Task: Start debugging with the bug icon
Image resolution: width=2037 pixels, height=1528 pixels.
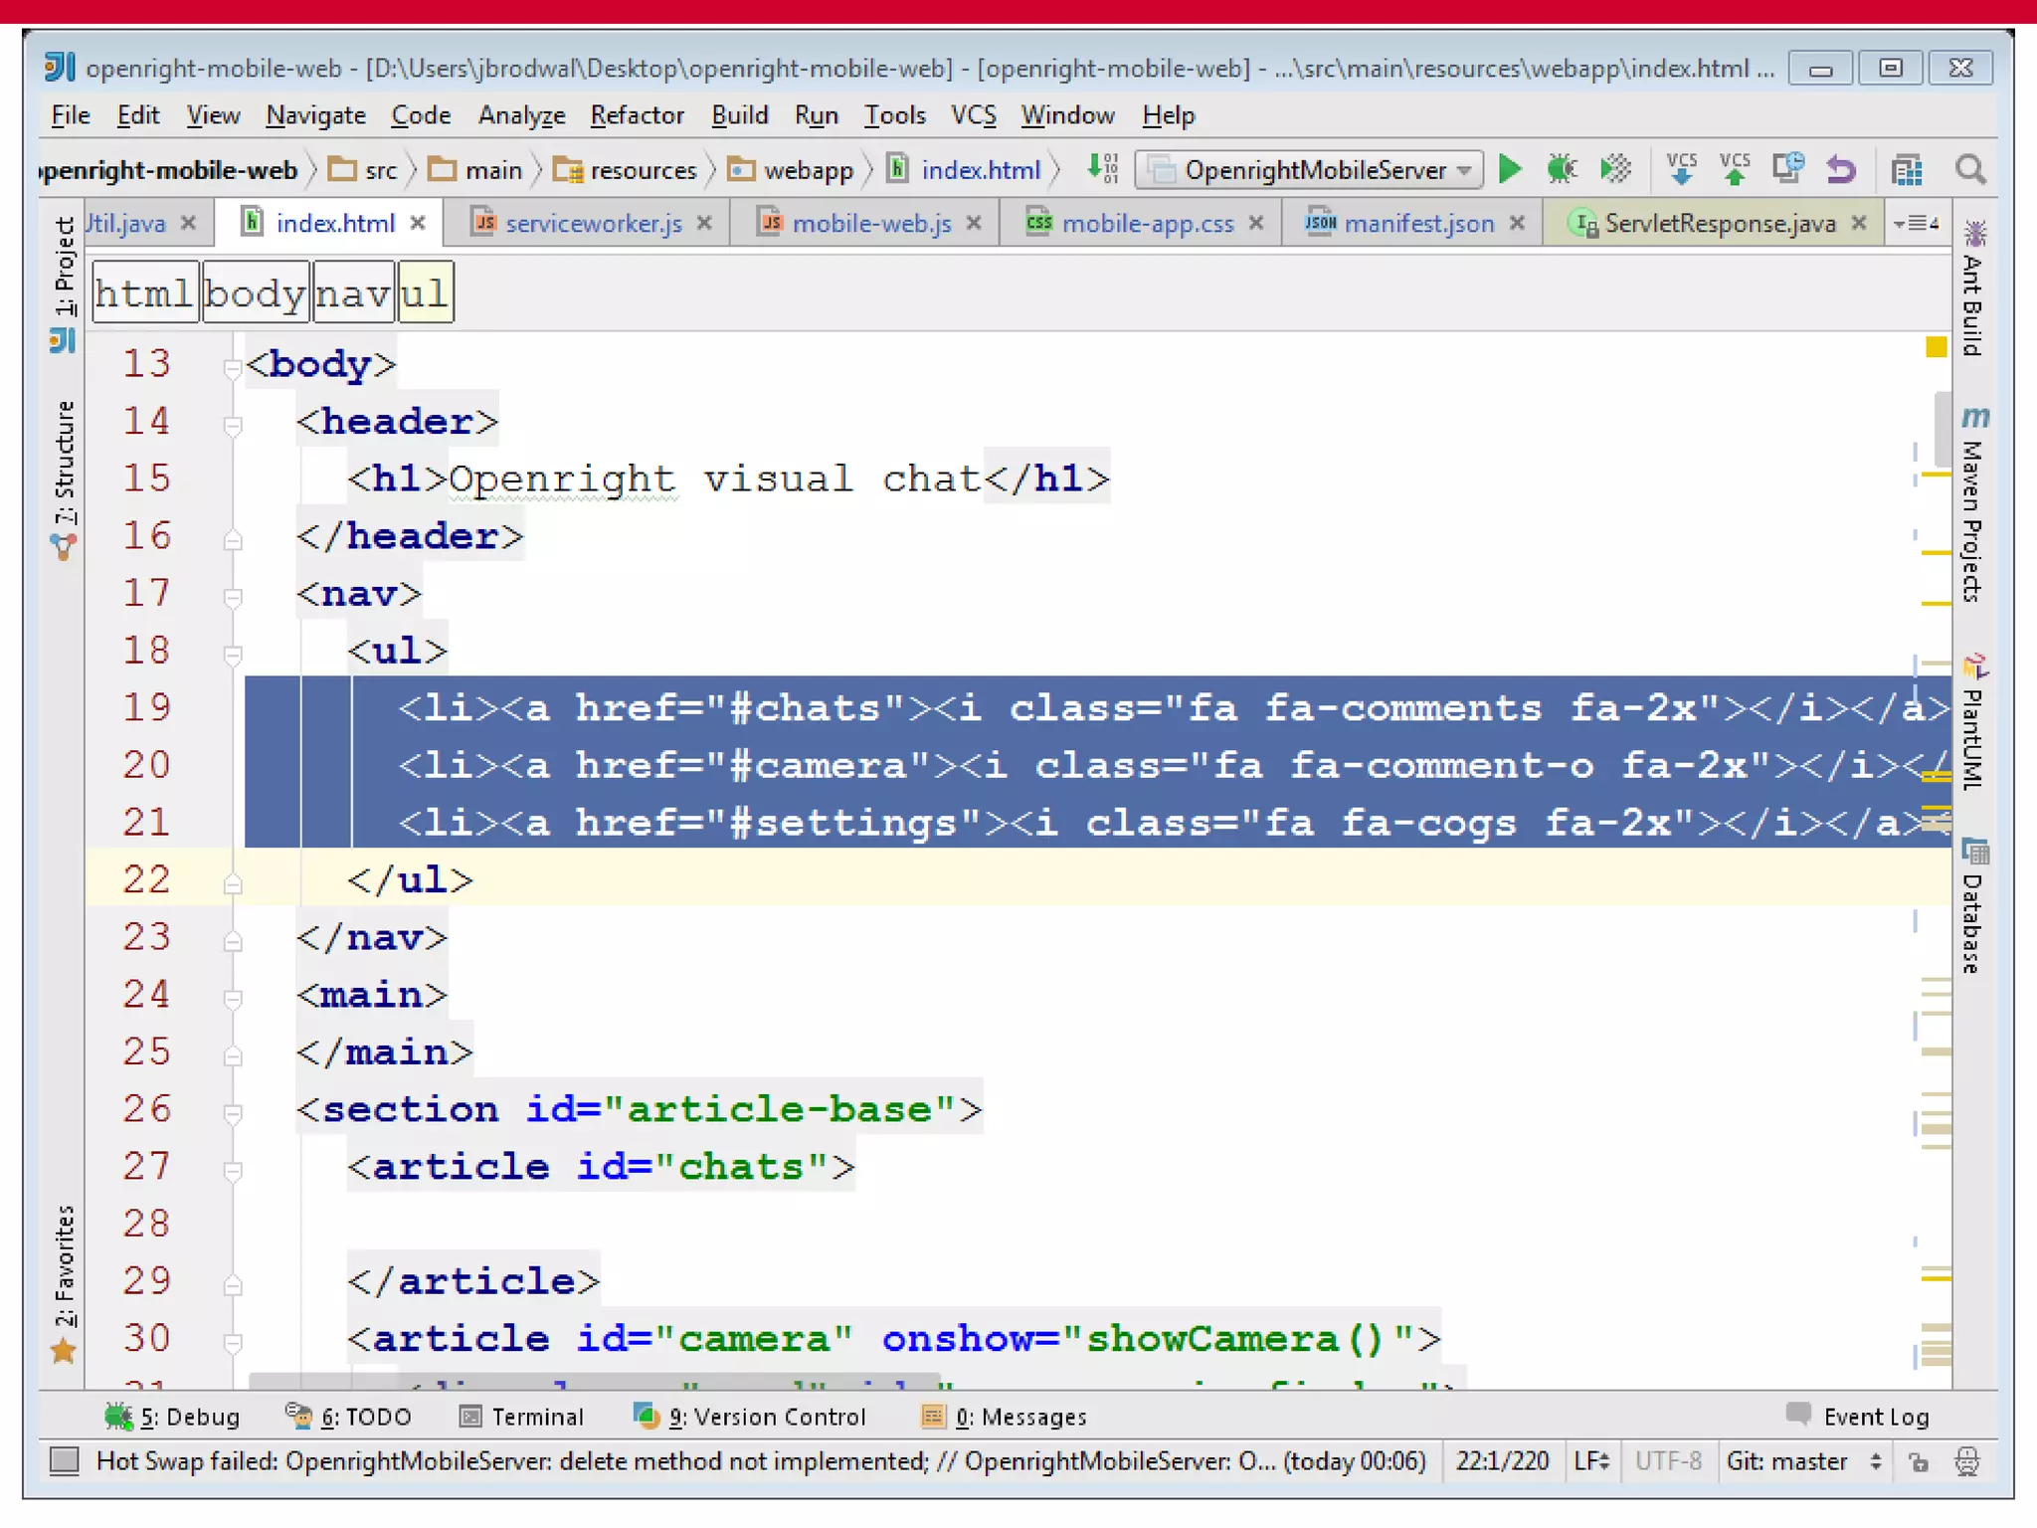Action: click(x=1562, y=170)
